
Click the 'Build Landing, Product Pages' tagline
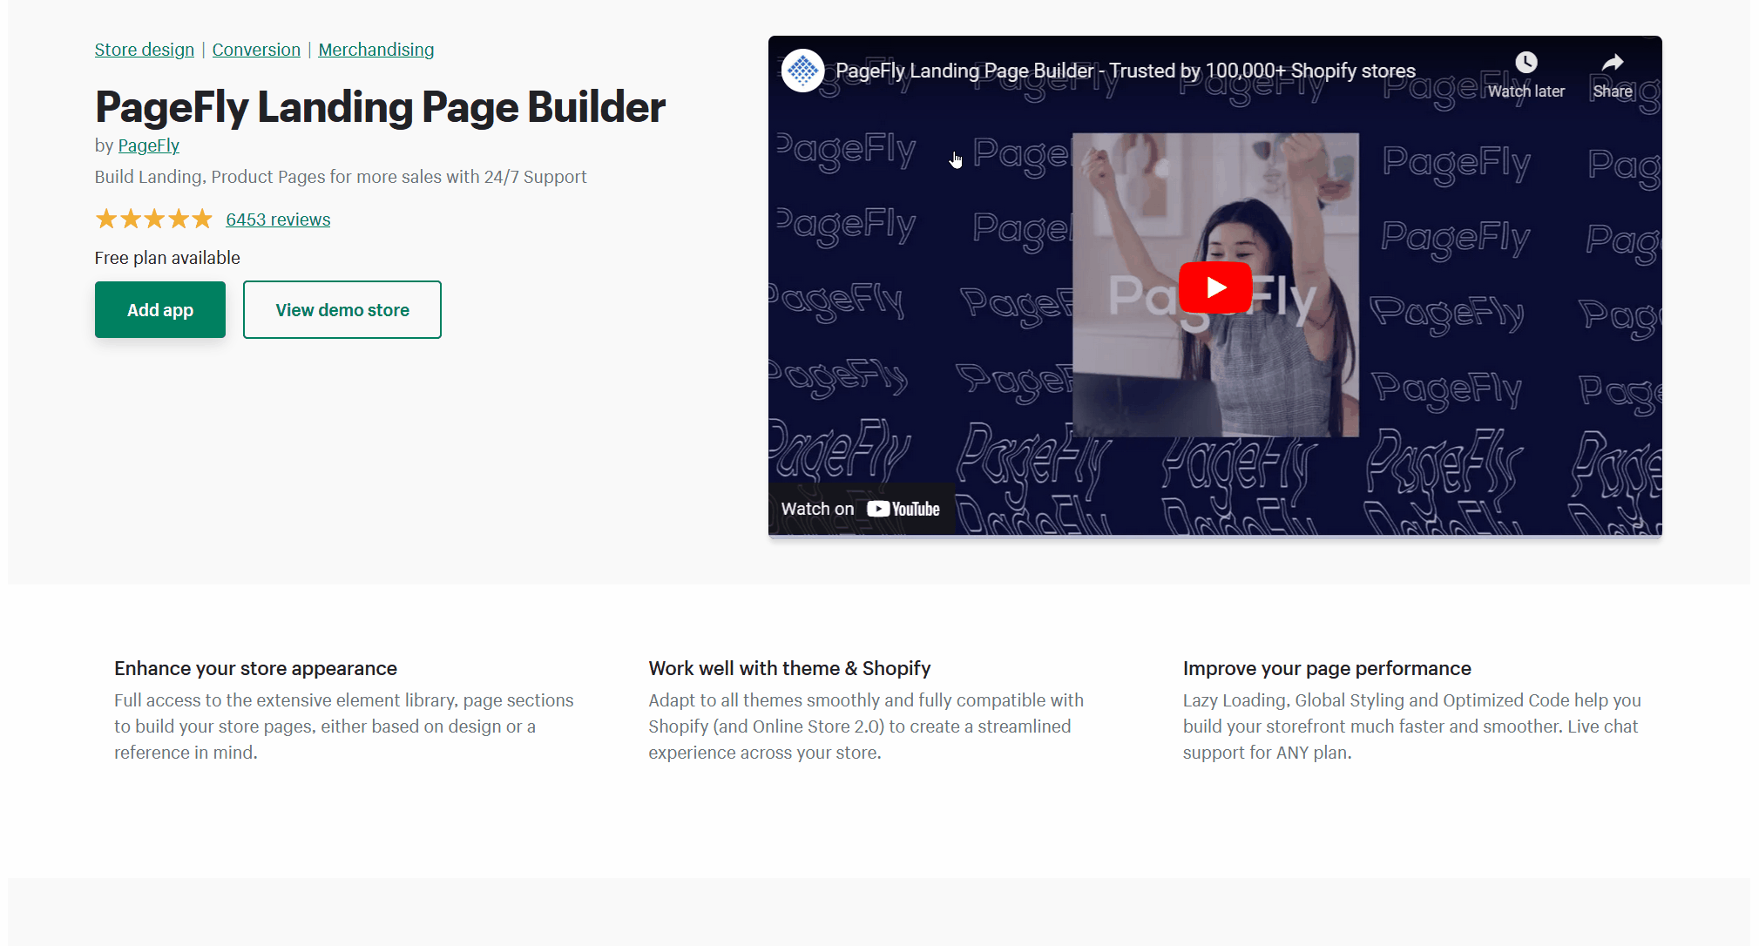341,177
